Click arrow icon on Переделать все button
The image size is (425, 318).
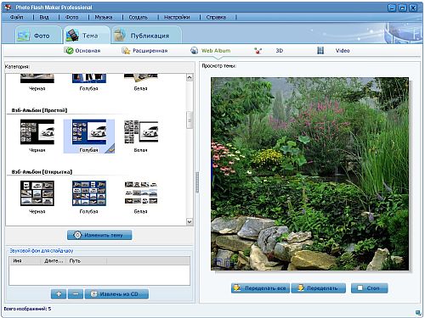pyautogui.click(x=237, y=288)
